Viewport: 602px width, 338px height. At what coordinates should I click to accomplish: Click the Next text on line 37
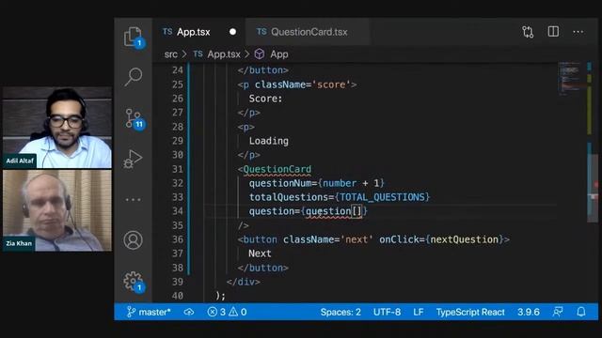[x=260, y=253]
